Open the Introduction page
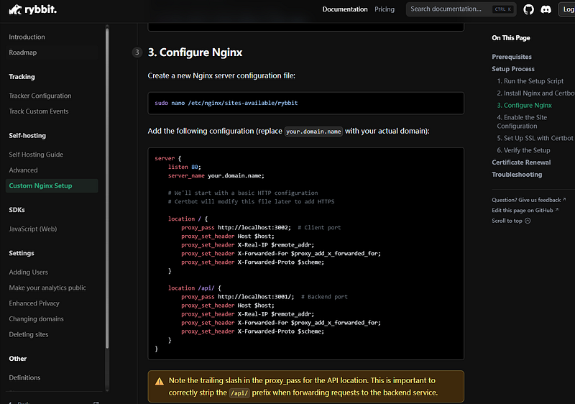This screenshot has height=404, width=575. tap(27, 37)
